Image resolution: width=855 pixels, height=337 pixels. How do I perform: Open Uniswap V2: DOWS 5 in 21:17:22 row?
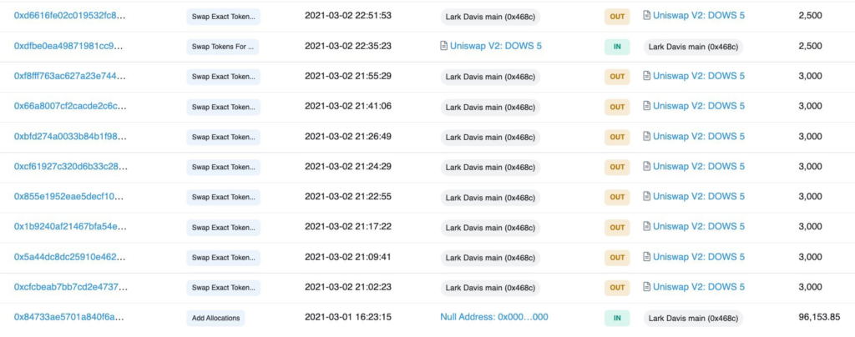click(x=698, y=227)
